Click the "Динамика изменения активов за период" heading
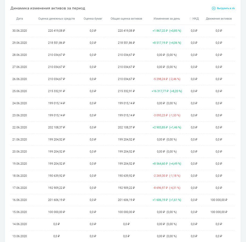 [48, 8]
